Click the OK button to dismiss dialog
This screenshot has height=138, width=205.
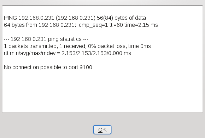102,130
